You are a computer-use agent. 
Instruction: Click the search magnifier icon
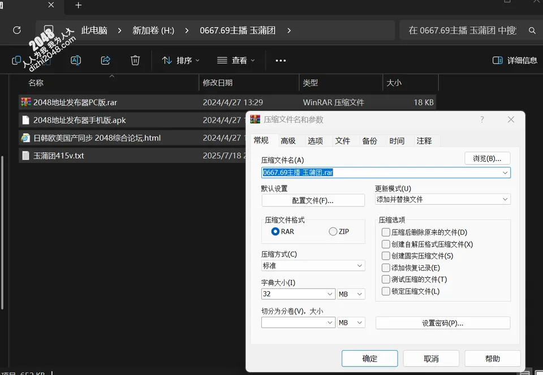click(x=532, y=31)
